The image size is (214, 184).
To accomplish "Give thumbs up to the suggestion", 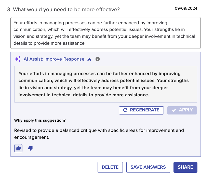I will [x=18, y=148].
